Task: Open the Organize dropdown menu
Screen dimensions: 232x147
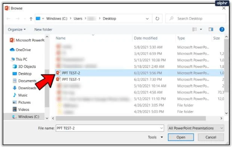Action: click(x=17, y=29)
